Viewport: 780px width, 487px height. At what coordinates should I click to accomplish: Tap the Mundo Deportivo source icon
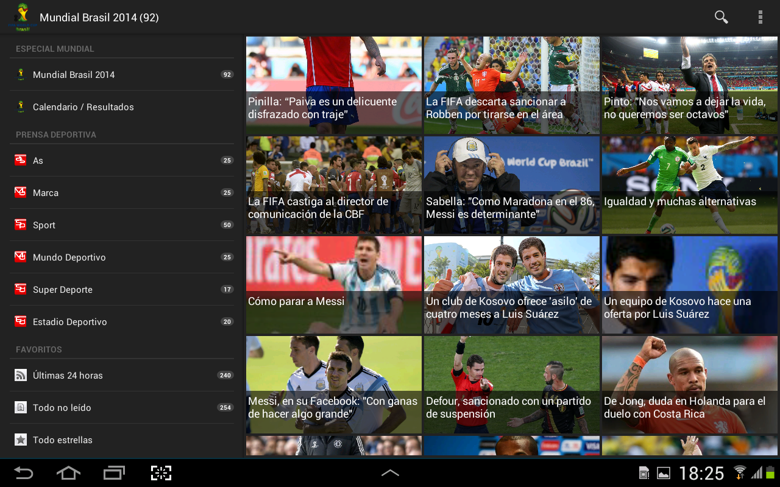coord(21,257)
